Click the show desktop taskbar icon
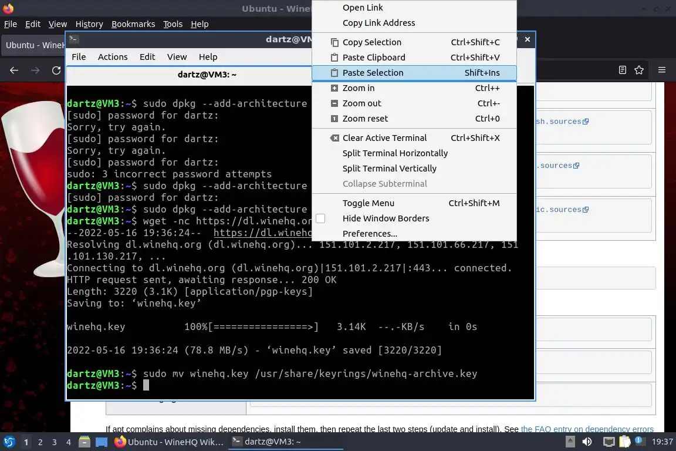 pos(102,442)
